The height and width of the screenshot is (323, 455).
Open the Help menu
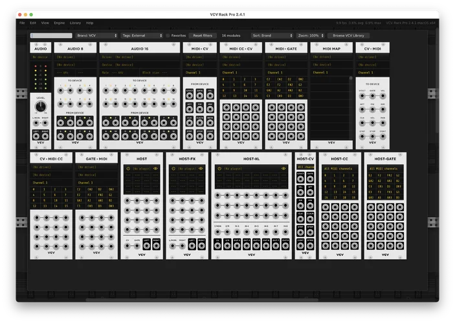(x=89, y=23)
